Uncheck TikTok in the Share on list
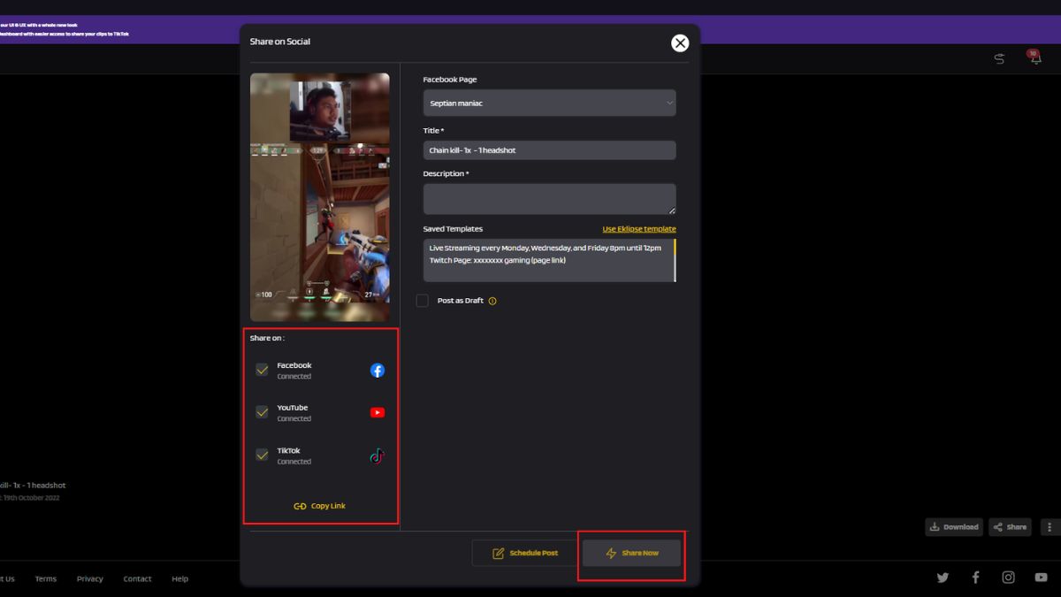 [x=262, y=455]
